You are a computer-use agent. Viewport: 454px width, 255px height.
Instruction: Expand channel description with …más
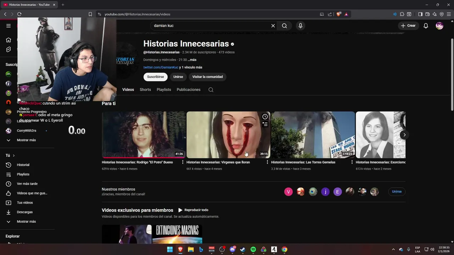click(192, 60)
